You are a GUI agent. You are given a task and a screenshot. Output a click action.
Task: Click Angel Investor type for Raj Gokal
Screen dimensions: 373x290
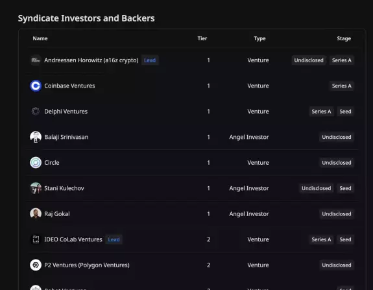click(x=249, y=214)
